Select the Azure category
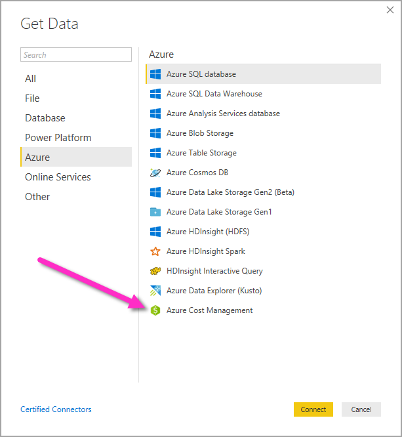 [76, 157]
